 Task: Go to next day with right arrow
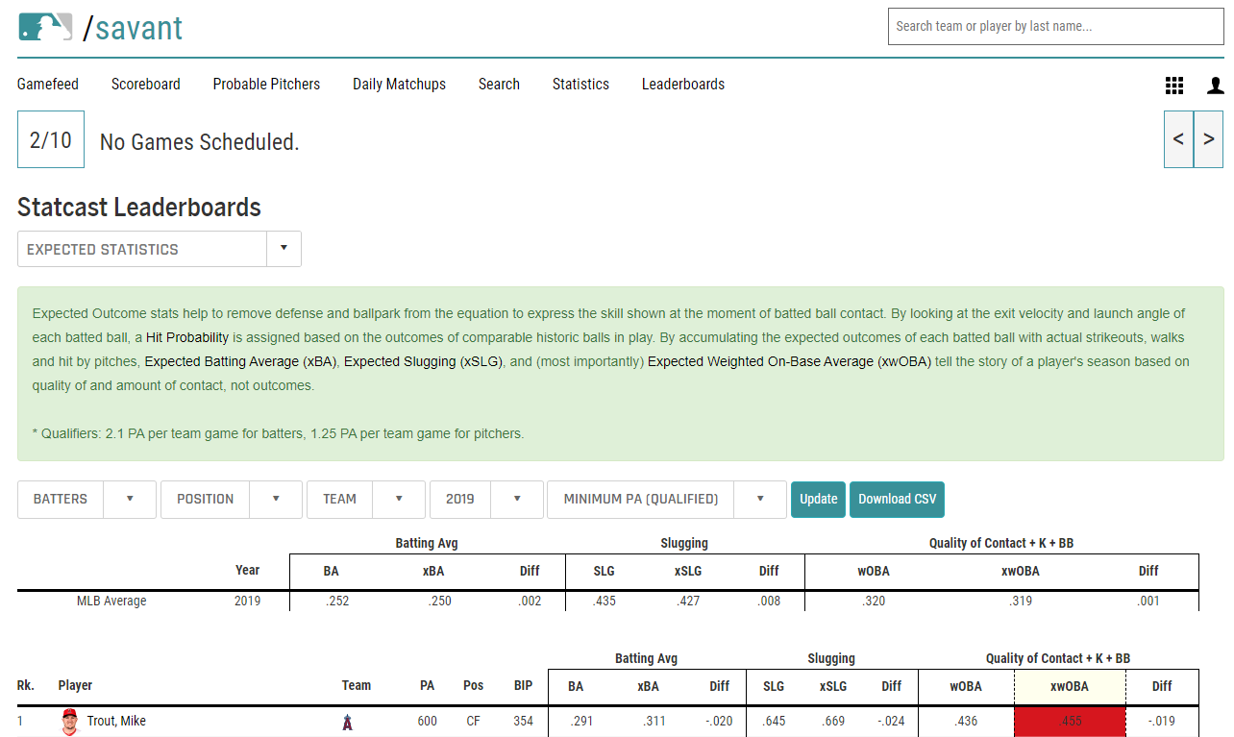point(1209,139)
